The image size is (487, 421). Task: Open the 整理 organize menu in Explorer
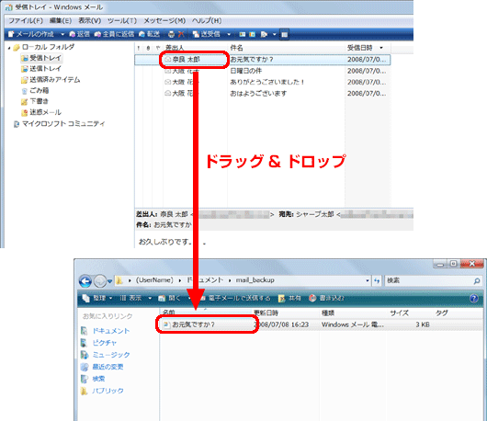[x=97, y=298]
